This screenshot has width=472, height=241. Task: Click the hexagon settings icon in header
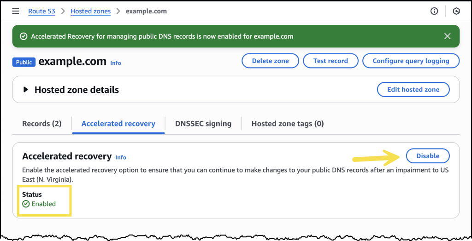click(456, 11)
